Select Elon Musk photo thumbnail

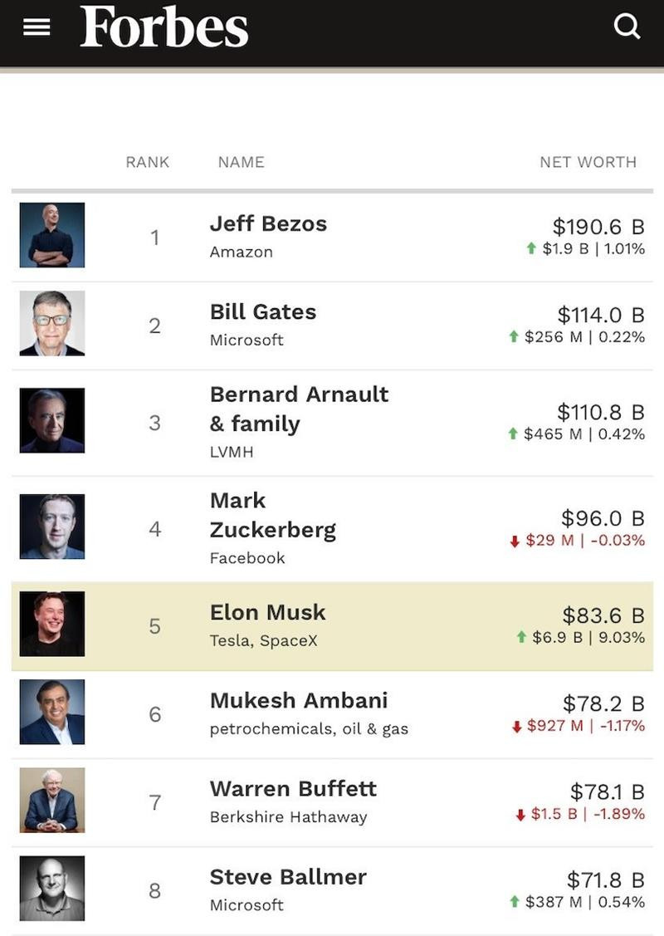(x=52, y=624)
